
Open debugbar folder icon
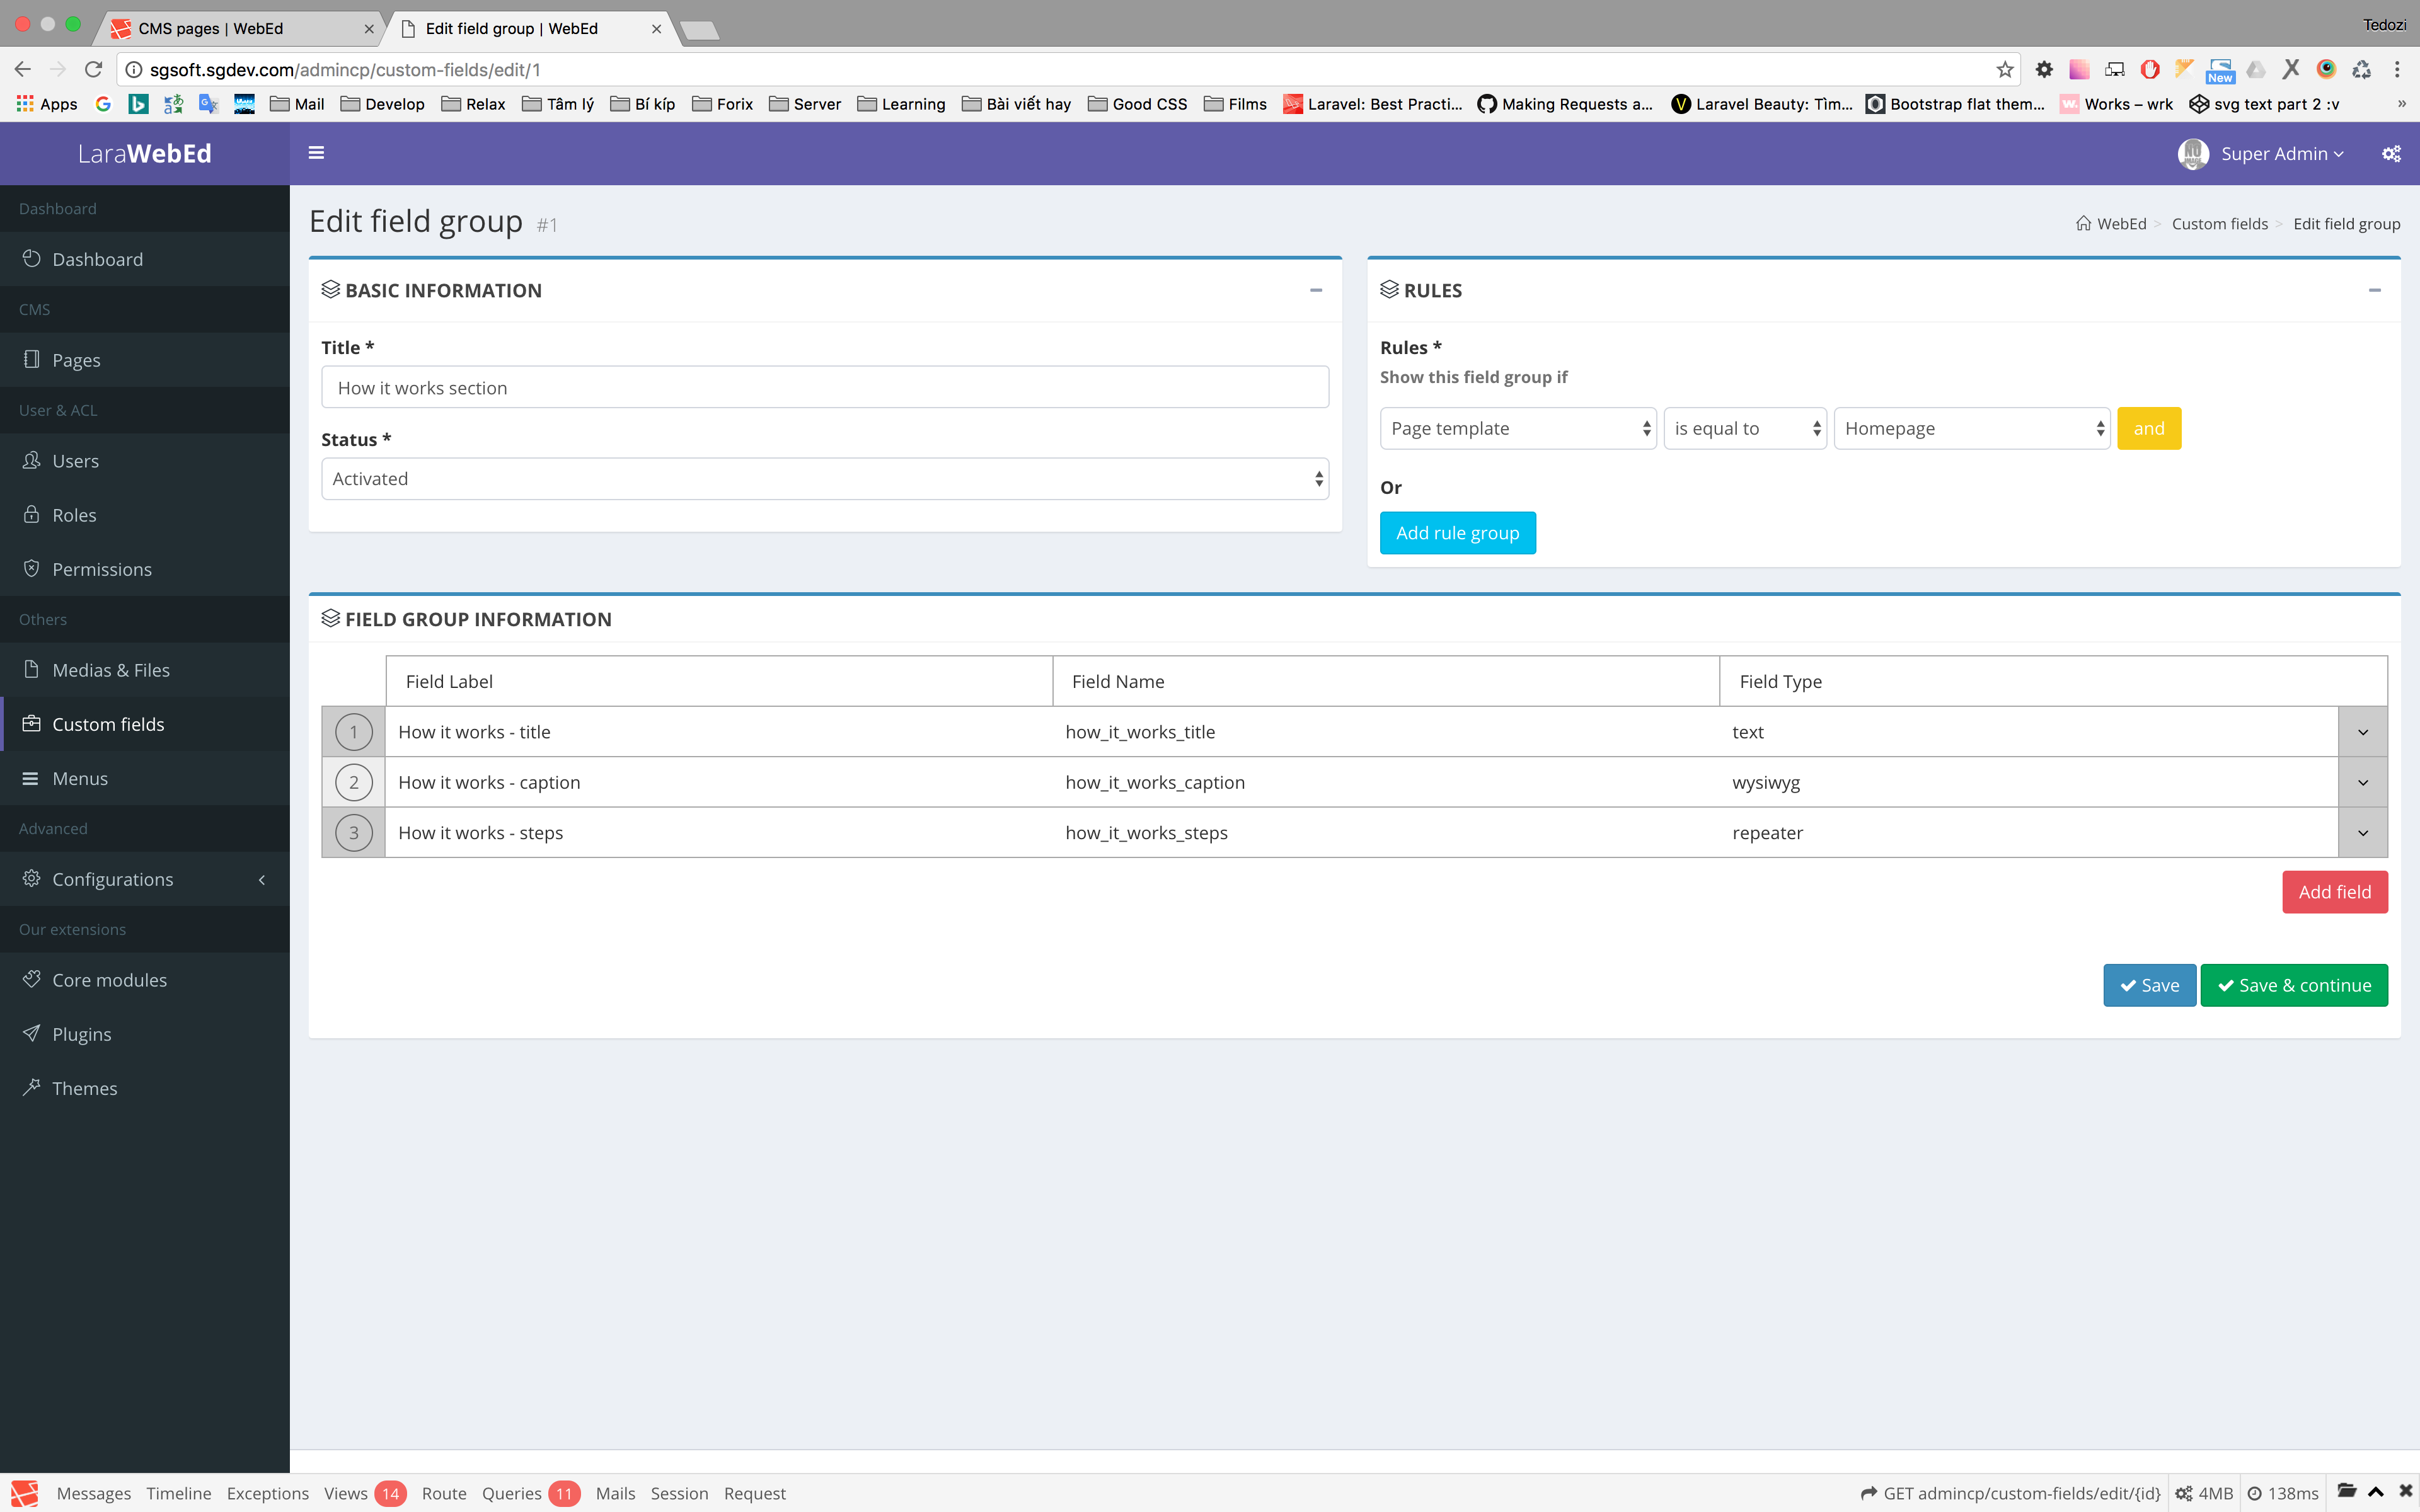pos(2346,1492)
